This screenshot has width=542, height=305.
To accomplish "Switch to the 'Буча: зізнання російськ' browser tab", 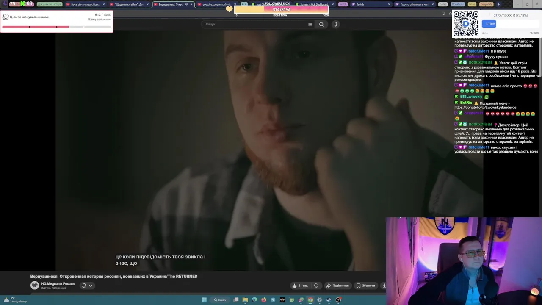I will 85,4.
